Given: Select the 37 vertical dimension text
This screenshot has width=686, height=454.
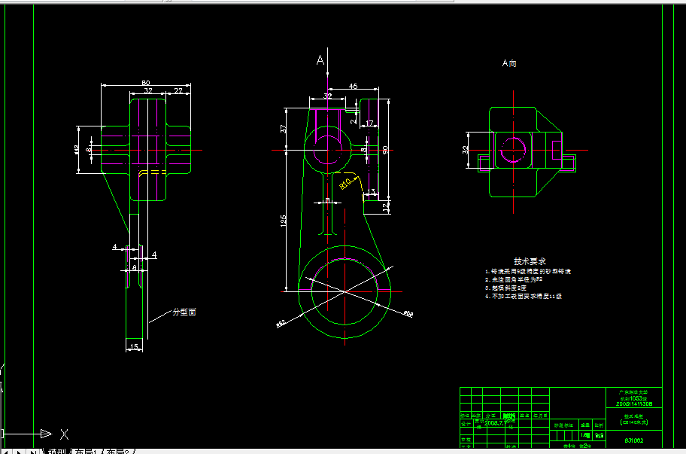Looking at the screenshot, I should 283,129.
